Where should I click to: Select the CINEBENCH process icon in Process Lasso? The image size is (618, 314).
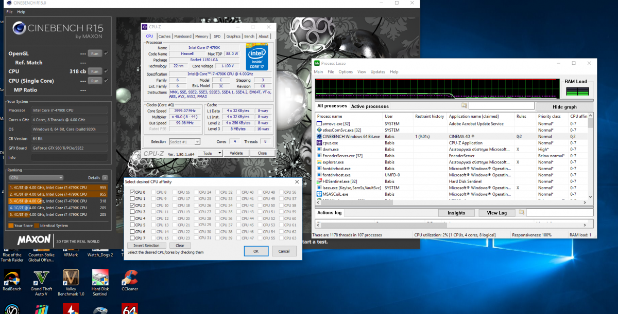coord(319,136)
